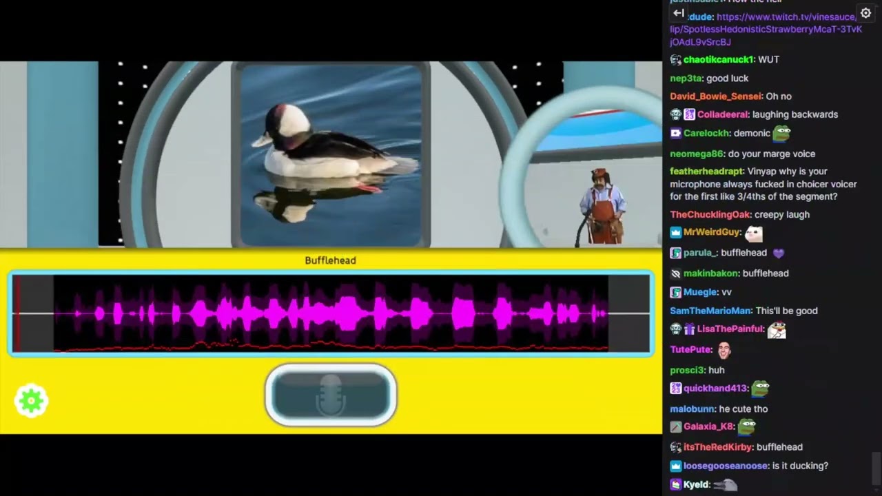The height and width of the screenshot is (496, 882).
Task: Click username quickhand413 in chat
Action: (x=715, y=389)
